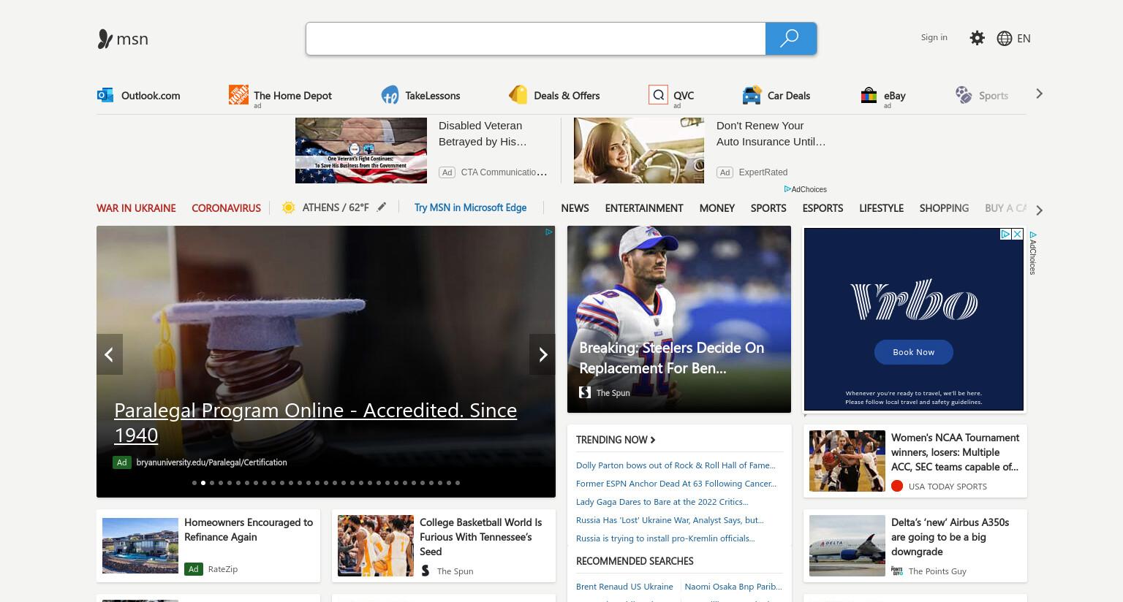The height and width of the screenshot is (602, 1123).
Task: Click the Sports ball icon
Action: (964, 95)
